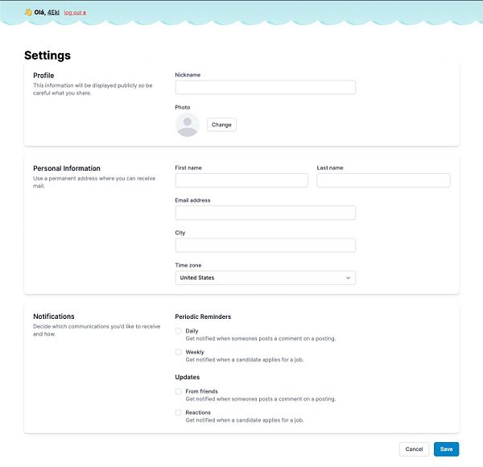Click the waving hand emoji icon
This screenshot has height=467, width=483.
click(28, 12)
